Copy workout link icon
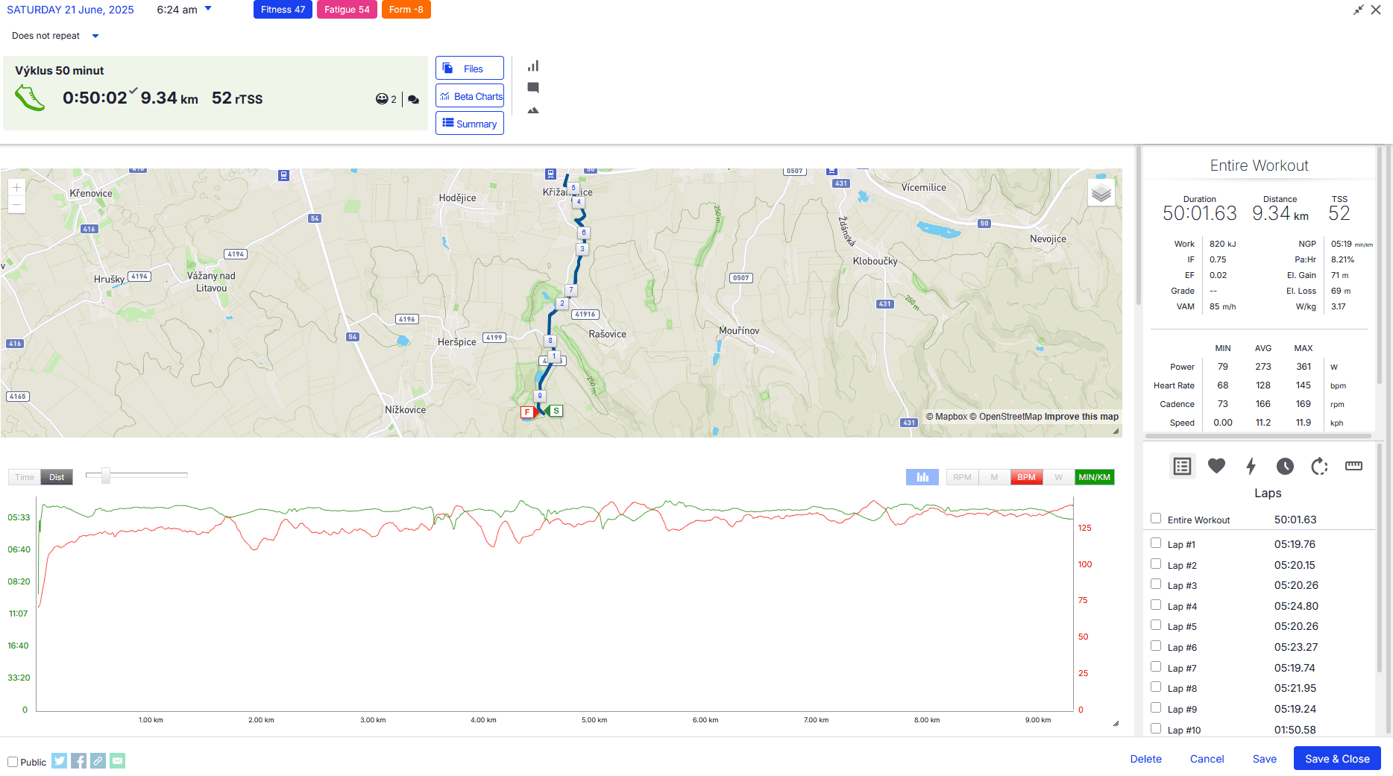The width and height of the screenshot is (1393, 776). coord(98,760)
